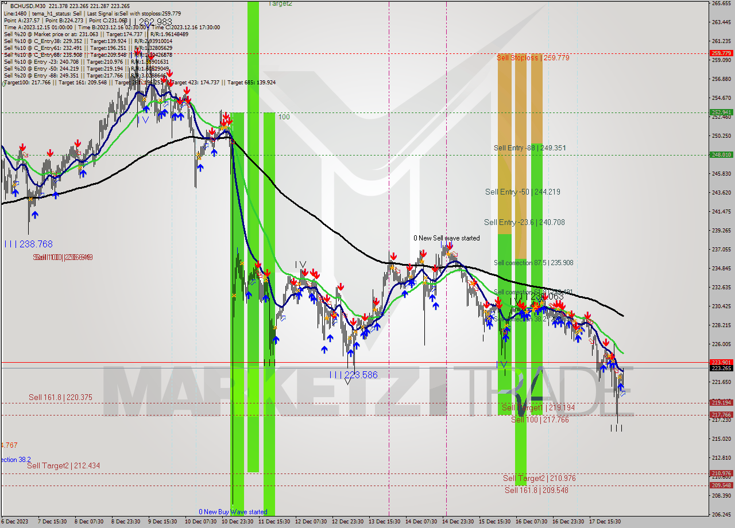Click the 'Target2' label at the chart top
The height and width of the screenshot is (528, 735).
pos(280,3)
